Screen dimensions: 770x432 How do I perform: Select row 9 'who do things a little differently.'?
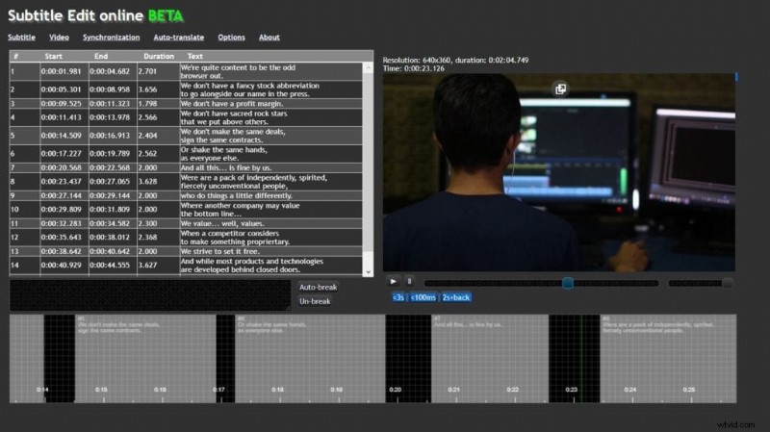[186, 196]
